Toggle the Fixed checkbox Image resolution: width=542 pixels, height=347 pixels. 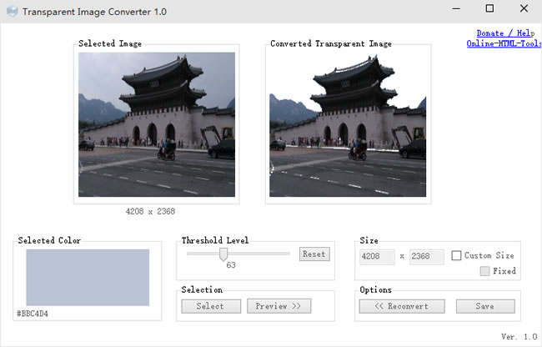coord(484,271)
